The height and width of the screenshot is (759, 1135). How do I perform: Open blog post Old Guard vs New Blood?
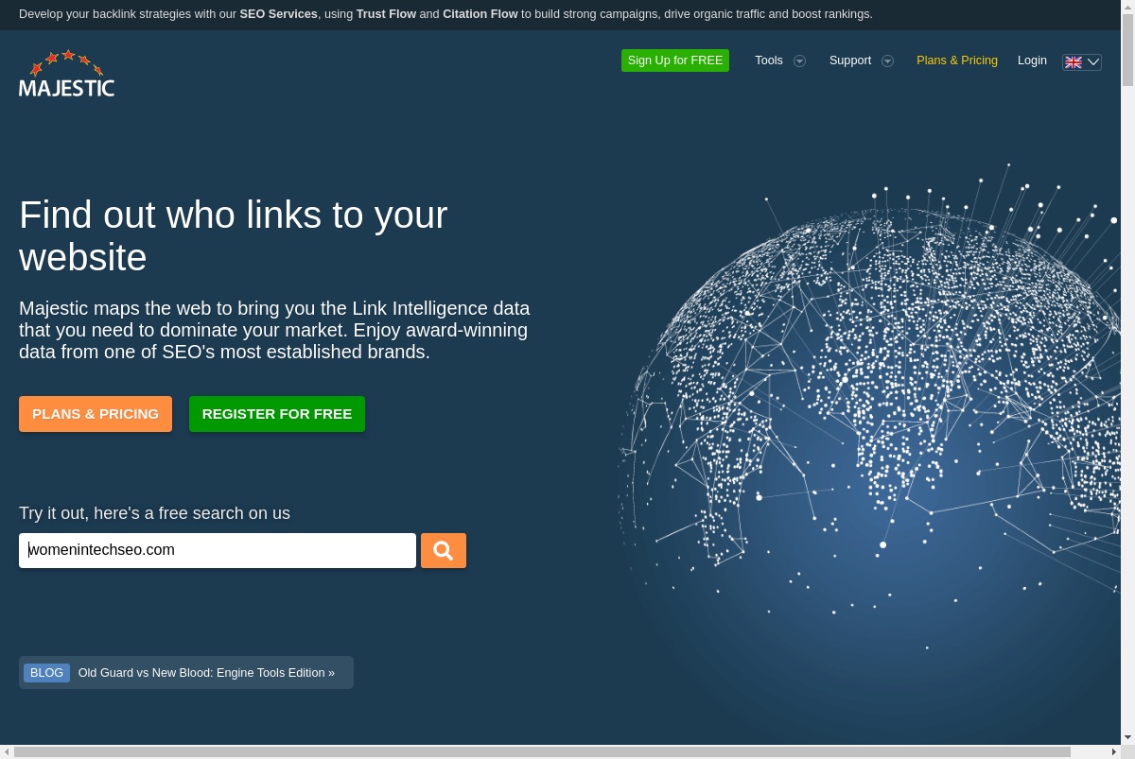206,673
